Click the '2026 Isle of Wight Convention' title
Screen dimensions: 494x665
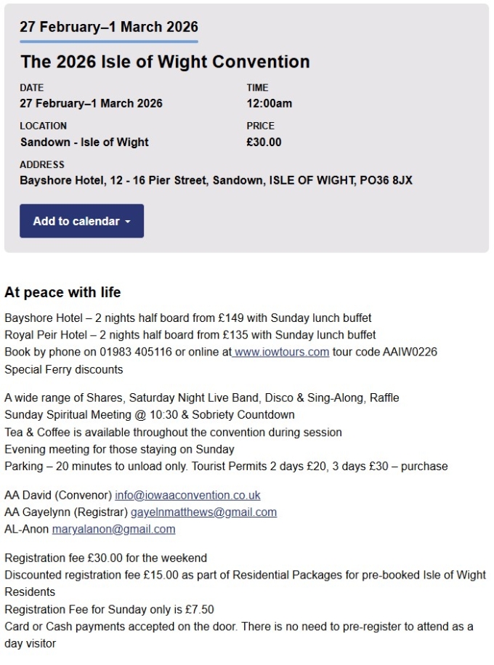coord(165,62)
